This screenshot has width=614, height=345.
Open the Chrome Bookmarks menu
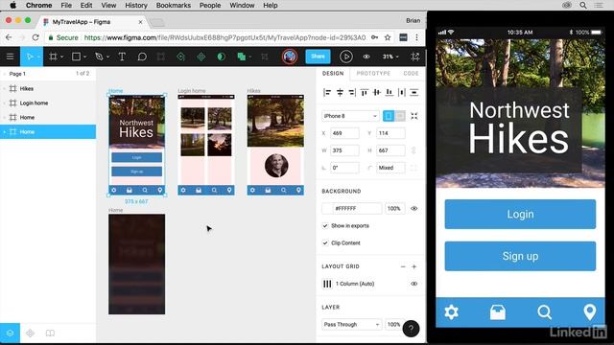click(x=173, y=5)
